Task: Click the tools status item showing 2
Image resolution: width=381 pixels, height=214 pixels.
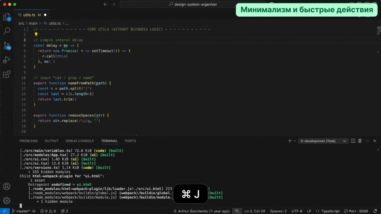Action: [64, 211]
